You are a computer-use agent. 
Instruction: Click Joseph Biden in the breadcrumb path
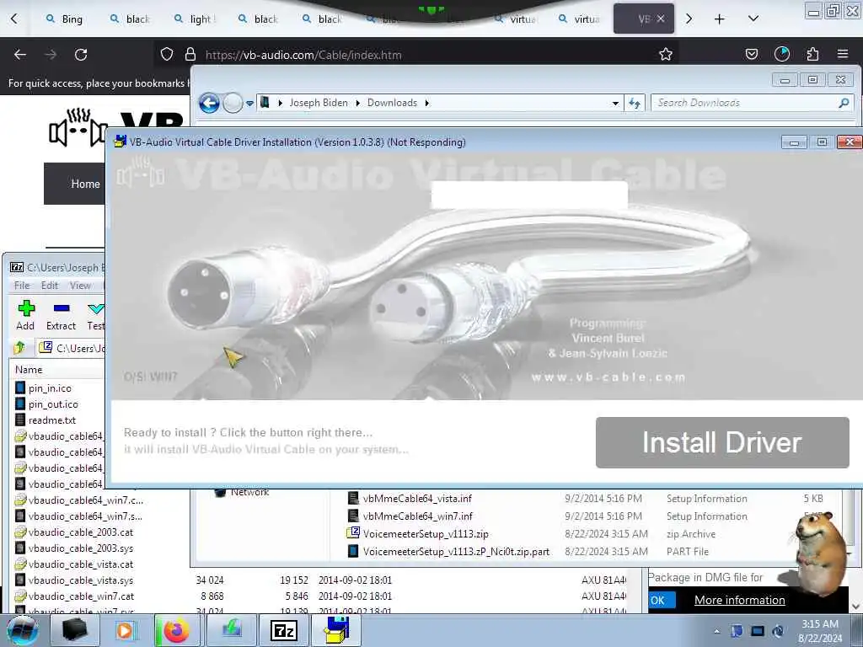tap(319, 103)
